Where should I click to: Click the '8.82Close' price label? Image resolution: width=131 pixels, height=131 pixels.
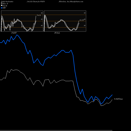point(119,99)
